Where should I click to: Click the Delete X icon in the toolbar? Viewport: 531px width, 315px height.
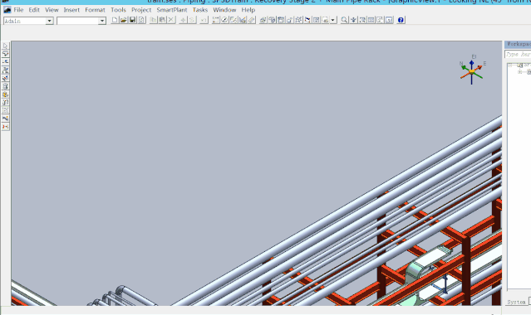click(x=171, y=20)
